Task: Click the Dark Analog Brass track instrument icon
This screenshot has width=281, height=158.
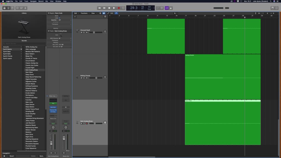Action: point(77,122)
